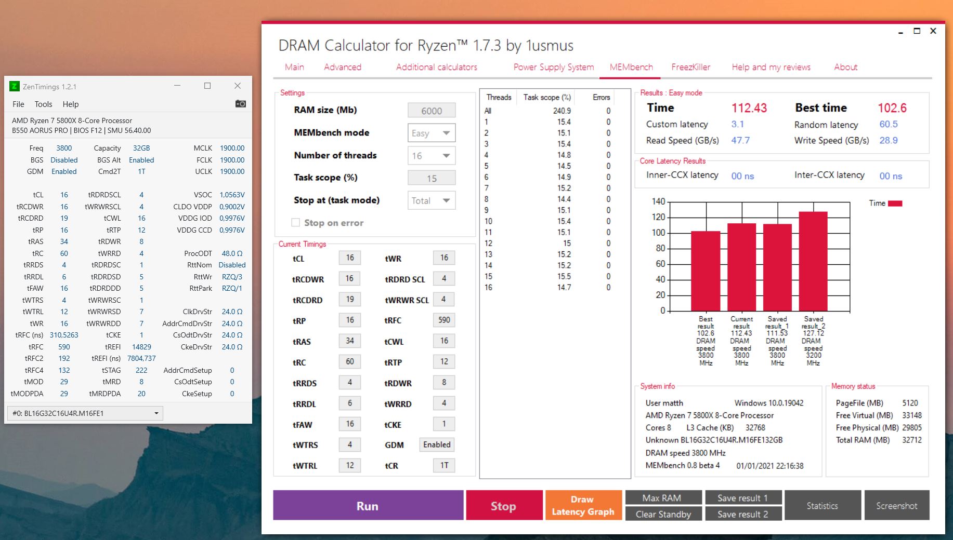
Task: Click the Draw Latency Graph button
Action: pyautogui.click(x=583, y=505)
